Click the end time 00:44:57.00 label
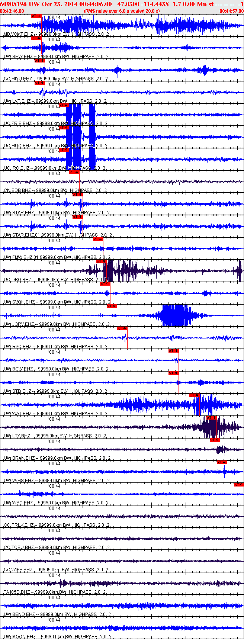Viewport: 244px width, 639px height. (231, 11)
